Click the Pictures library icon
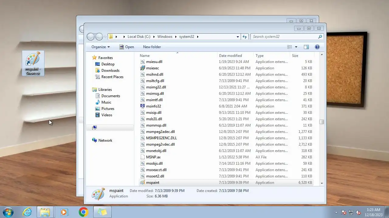 click(98, 109)
